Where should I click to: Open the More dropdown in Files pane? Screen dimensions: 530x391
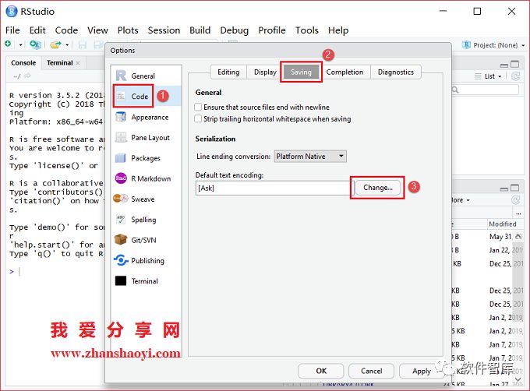[460, 200]
